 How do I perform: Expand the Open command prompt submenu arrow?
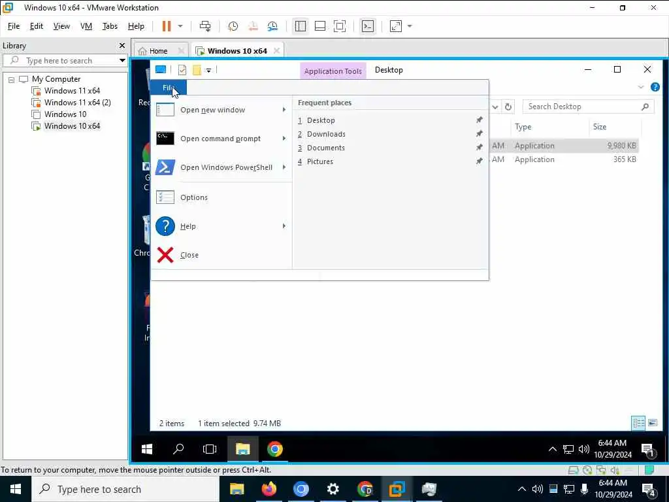click(284, 139)
